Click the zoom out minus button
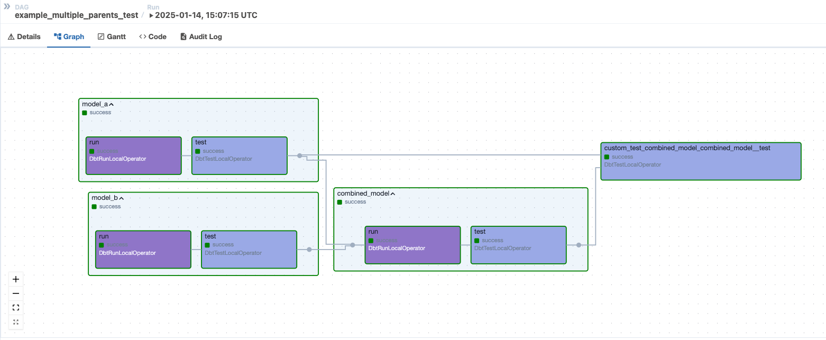Image resolution: width=826 pixels, height=340 pixels. [x=16, y=293]
